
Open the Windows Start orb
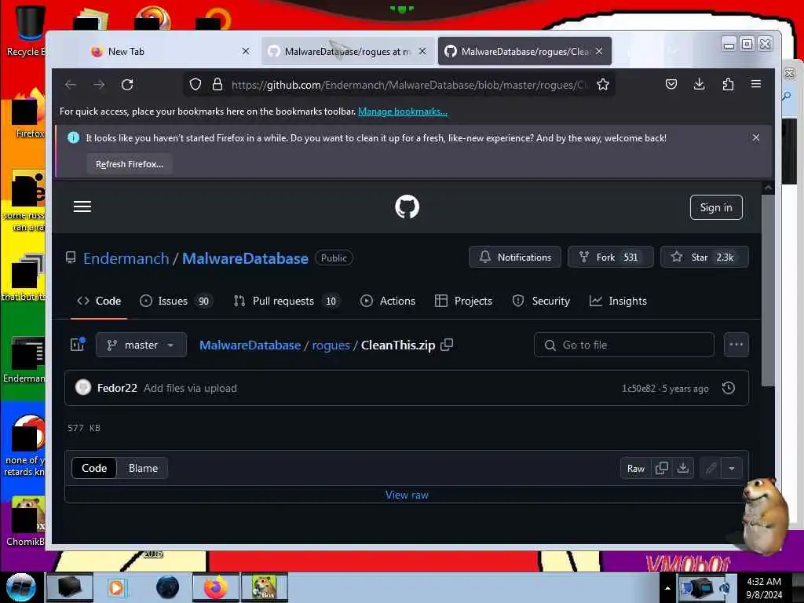coord(21,587)
